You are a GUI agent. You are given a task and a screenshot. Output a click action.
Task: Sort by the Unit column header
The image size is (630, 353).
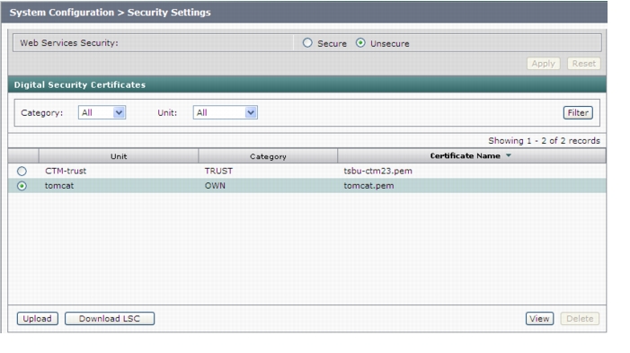tap(119, 156)
